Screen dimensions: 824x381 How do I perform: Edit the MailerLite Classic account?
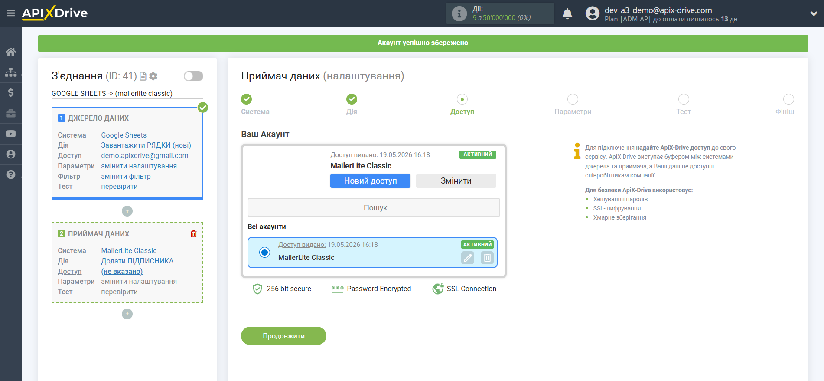pos(468,258)
